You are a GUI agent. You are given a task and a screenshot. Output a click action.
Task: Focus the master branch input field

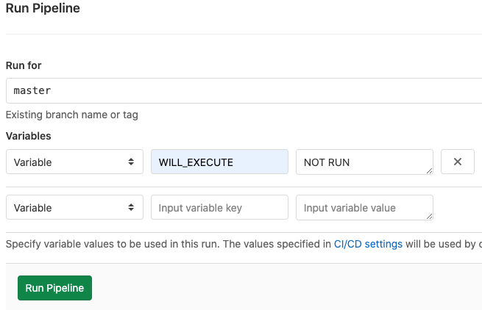(243, 91)
